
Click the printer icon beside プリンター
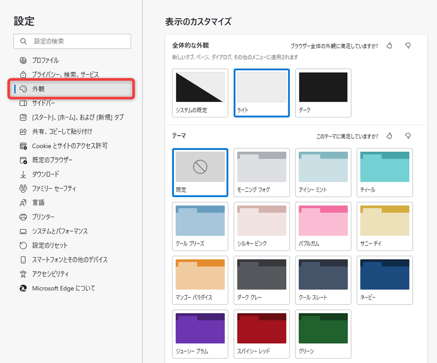(23, 217)
